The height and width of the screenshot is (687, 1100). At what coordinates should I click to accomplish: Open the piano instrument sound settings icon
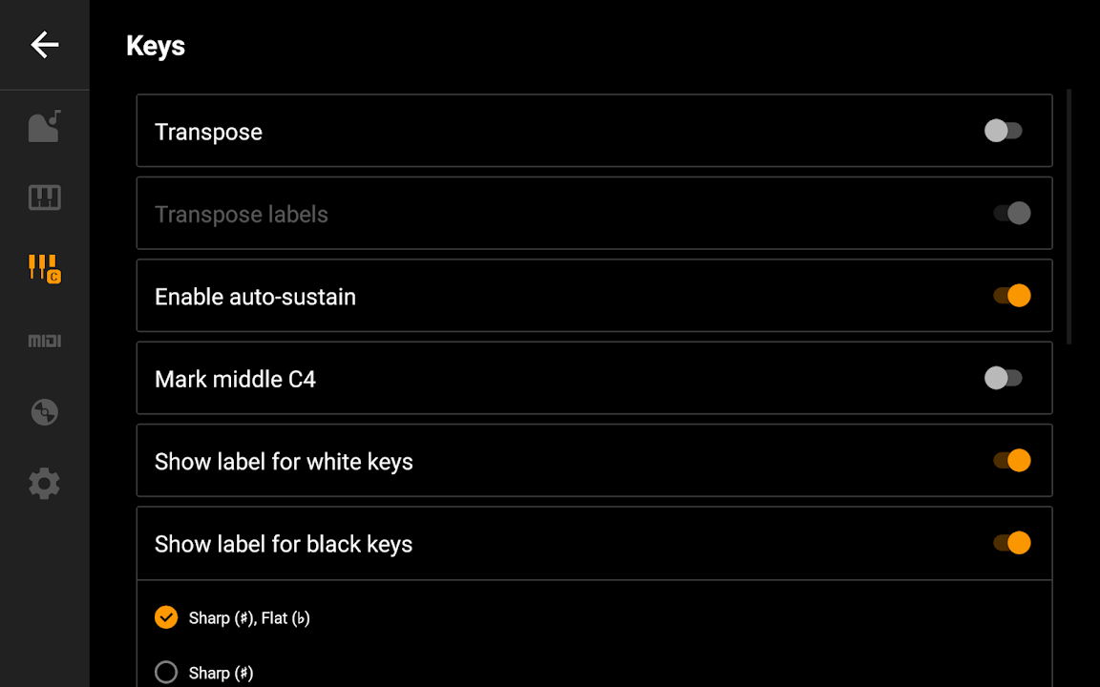coord(45,127)
